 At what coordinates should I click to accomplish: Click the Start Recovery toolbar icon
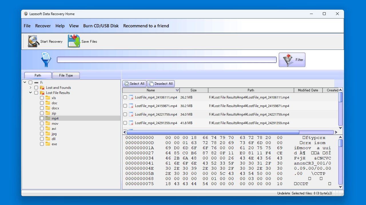tap(33, 41)
